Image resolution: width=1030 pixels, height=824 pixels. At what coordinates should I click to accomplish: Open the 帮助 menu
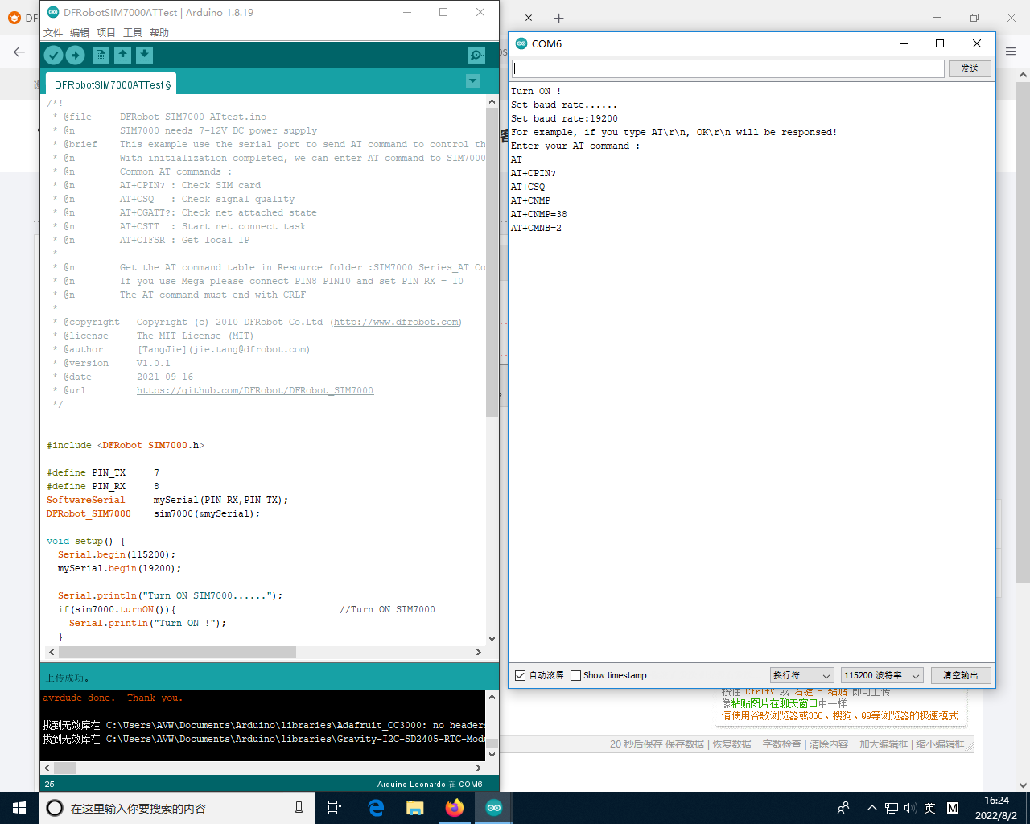159,32
